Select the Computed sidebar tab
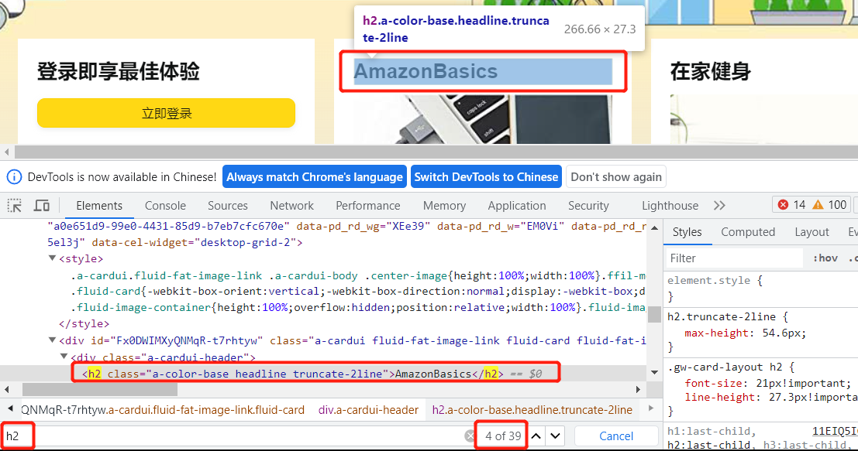 748,232
